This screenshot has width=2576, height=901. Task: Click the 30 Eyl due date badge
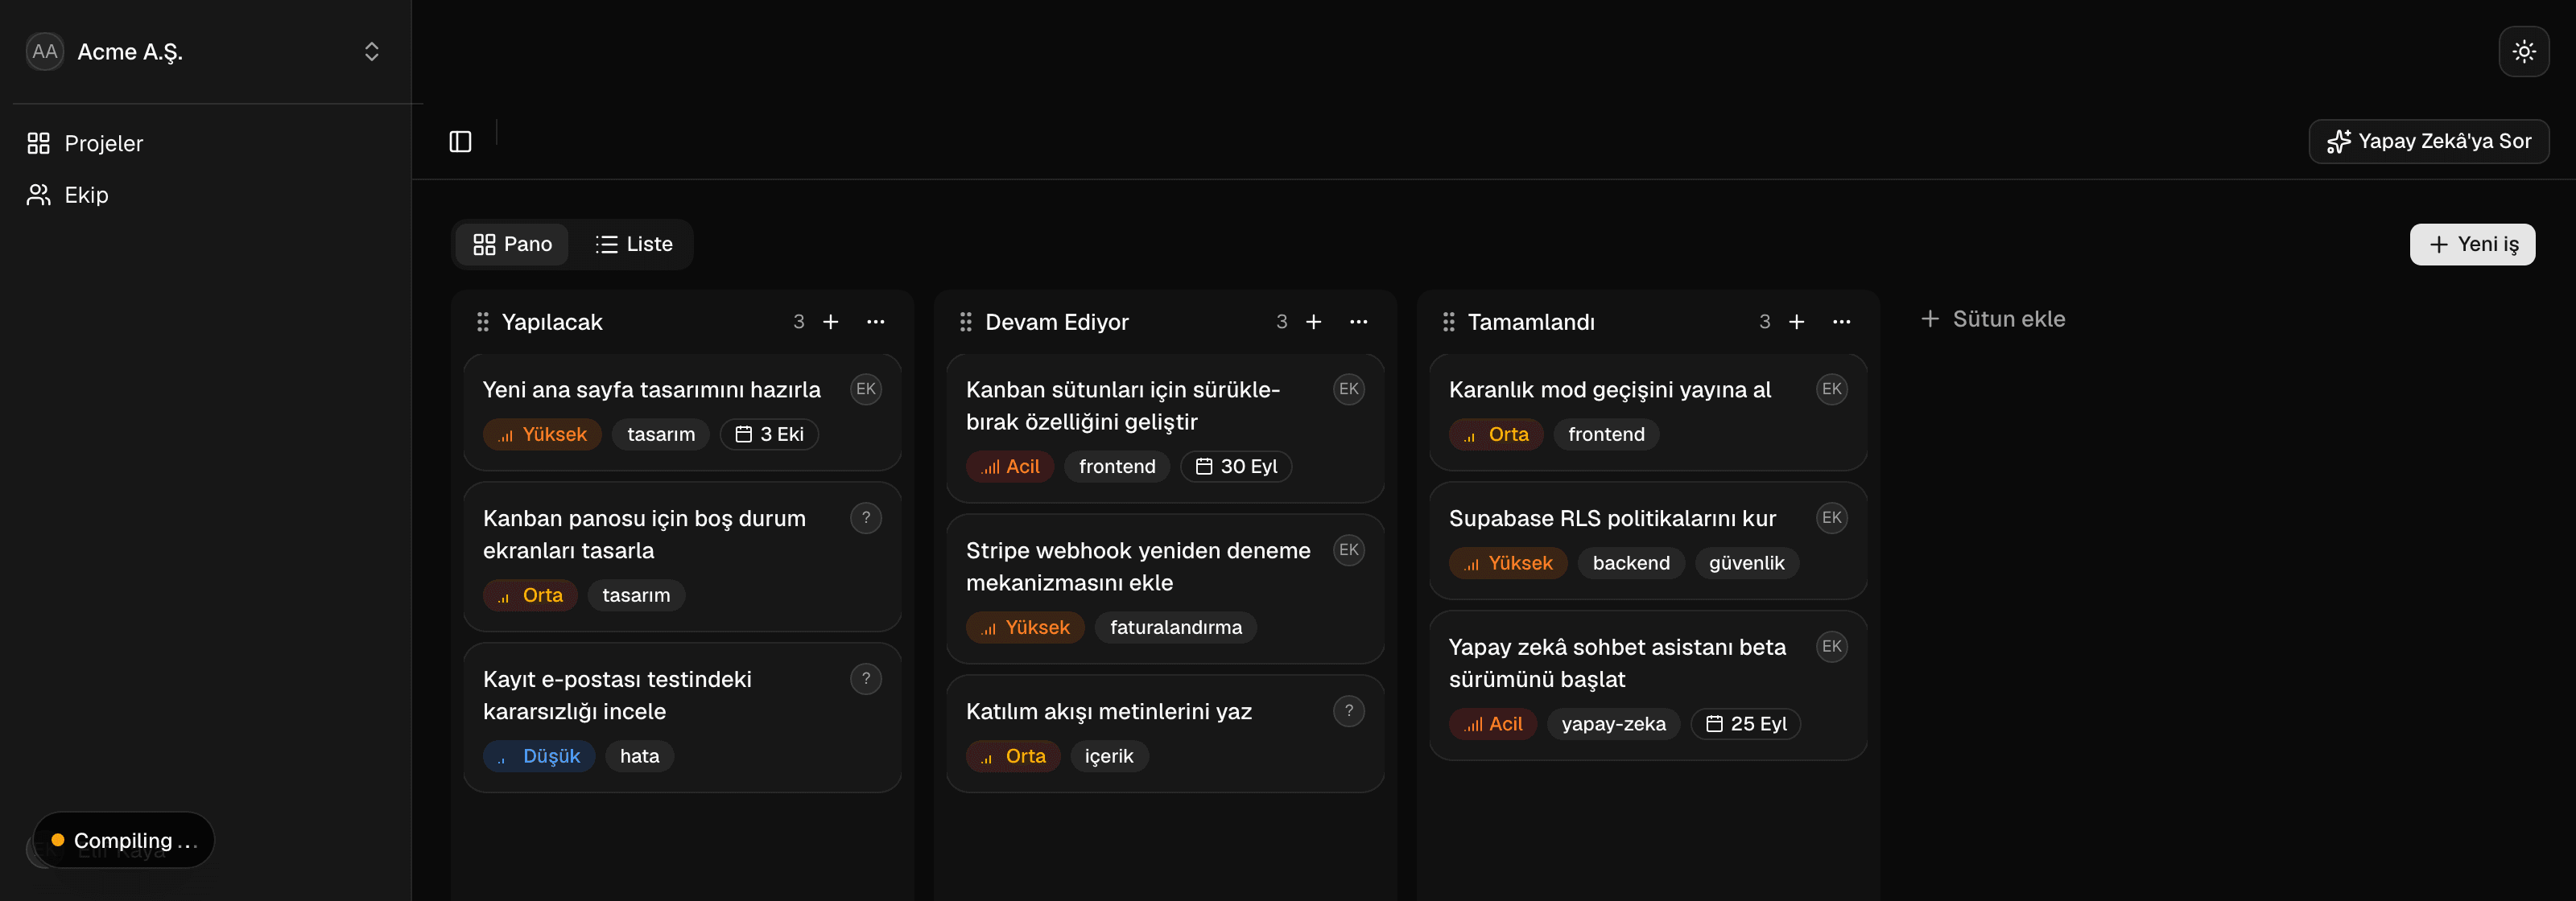pos(1236,467)
